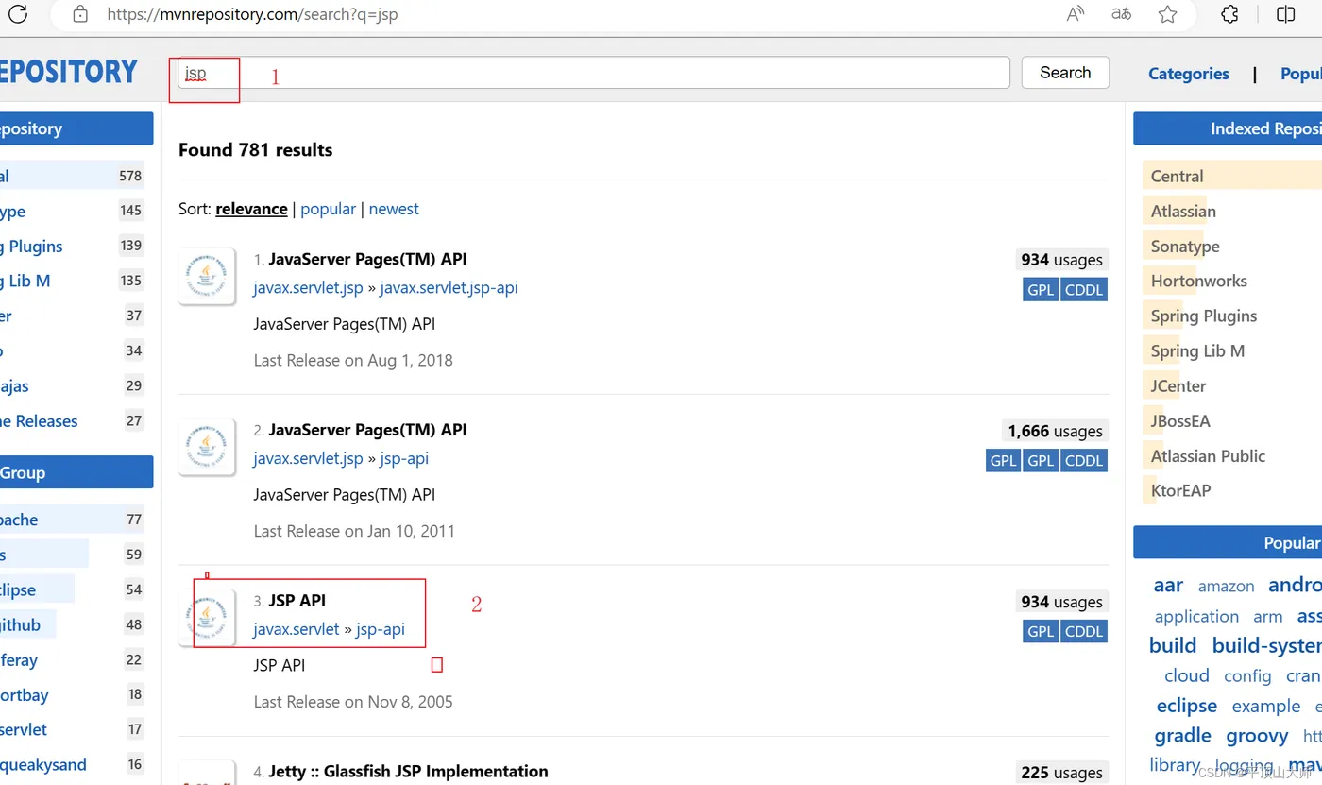1322x785 pixels.
Task: Filter by JCenter repository
Action: (x=1178, y=386)
